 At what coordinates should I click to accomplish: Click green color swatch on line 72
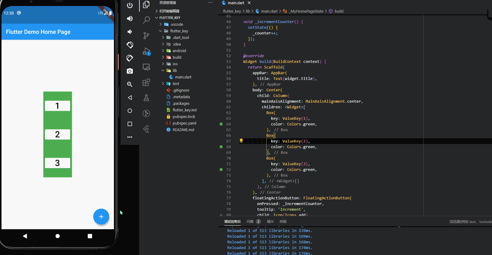point(221,169)
